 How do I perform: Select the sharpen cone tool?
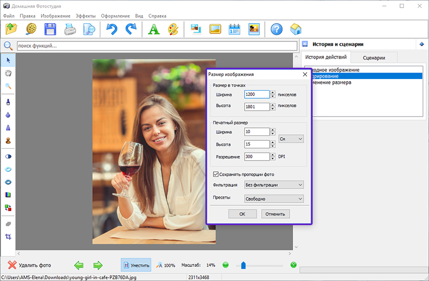click(x=8, y=127)
